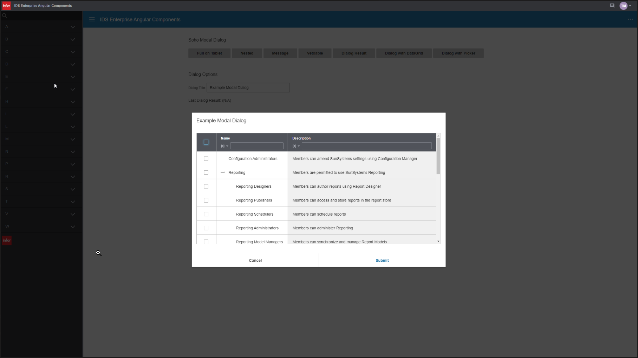Image resolution: width=638 pixels, height=358 pixels.
Task: Click 'Members can administer Reporting' description
Action: (x=323, y=228)
